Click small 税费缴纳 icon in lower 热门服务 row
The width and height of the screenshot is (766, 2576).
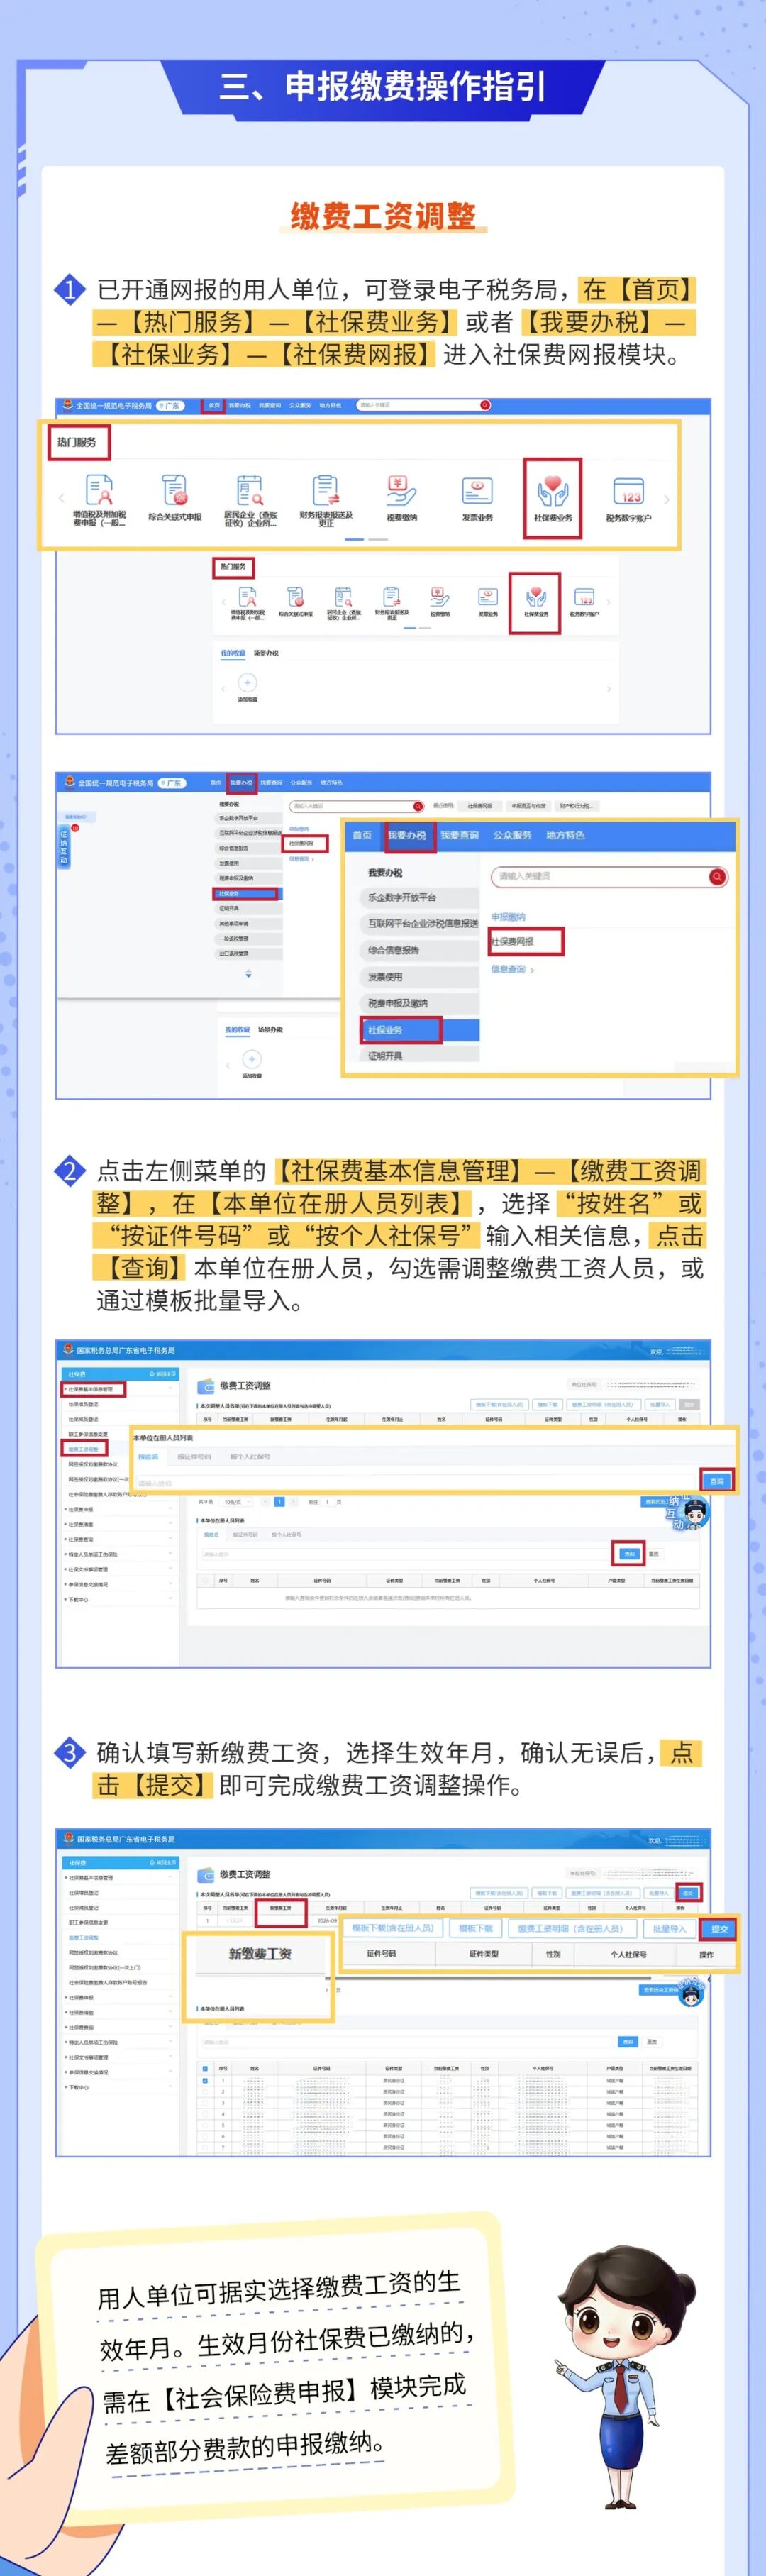[440, 598]
